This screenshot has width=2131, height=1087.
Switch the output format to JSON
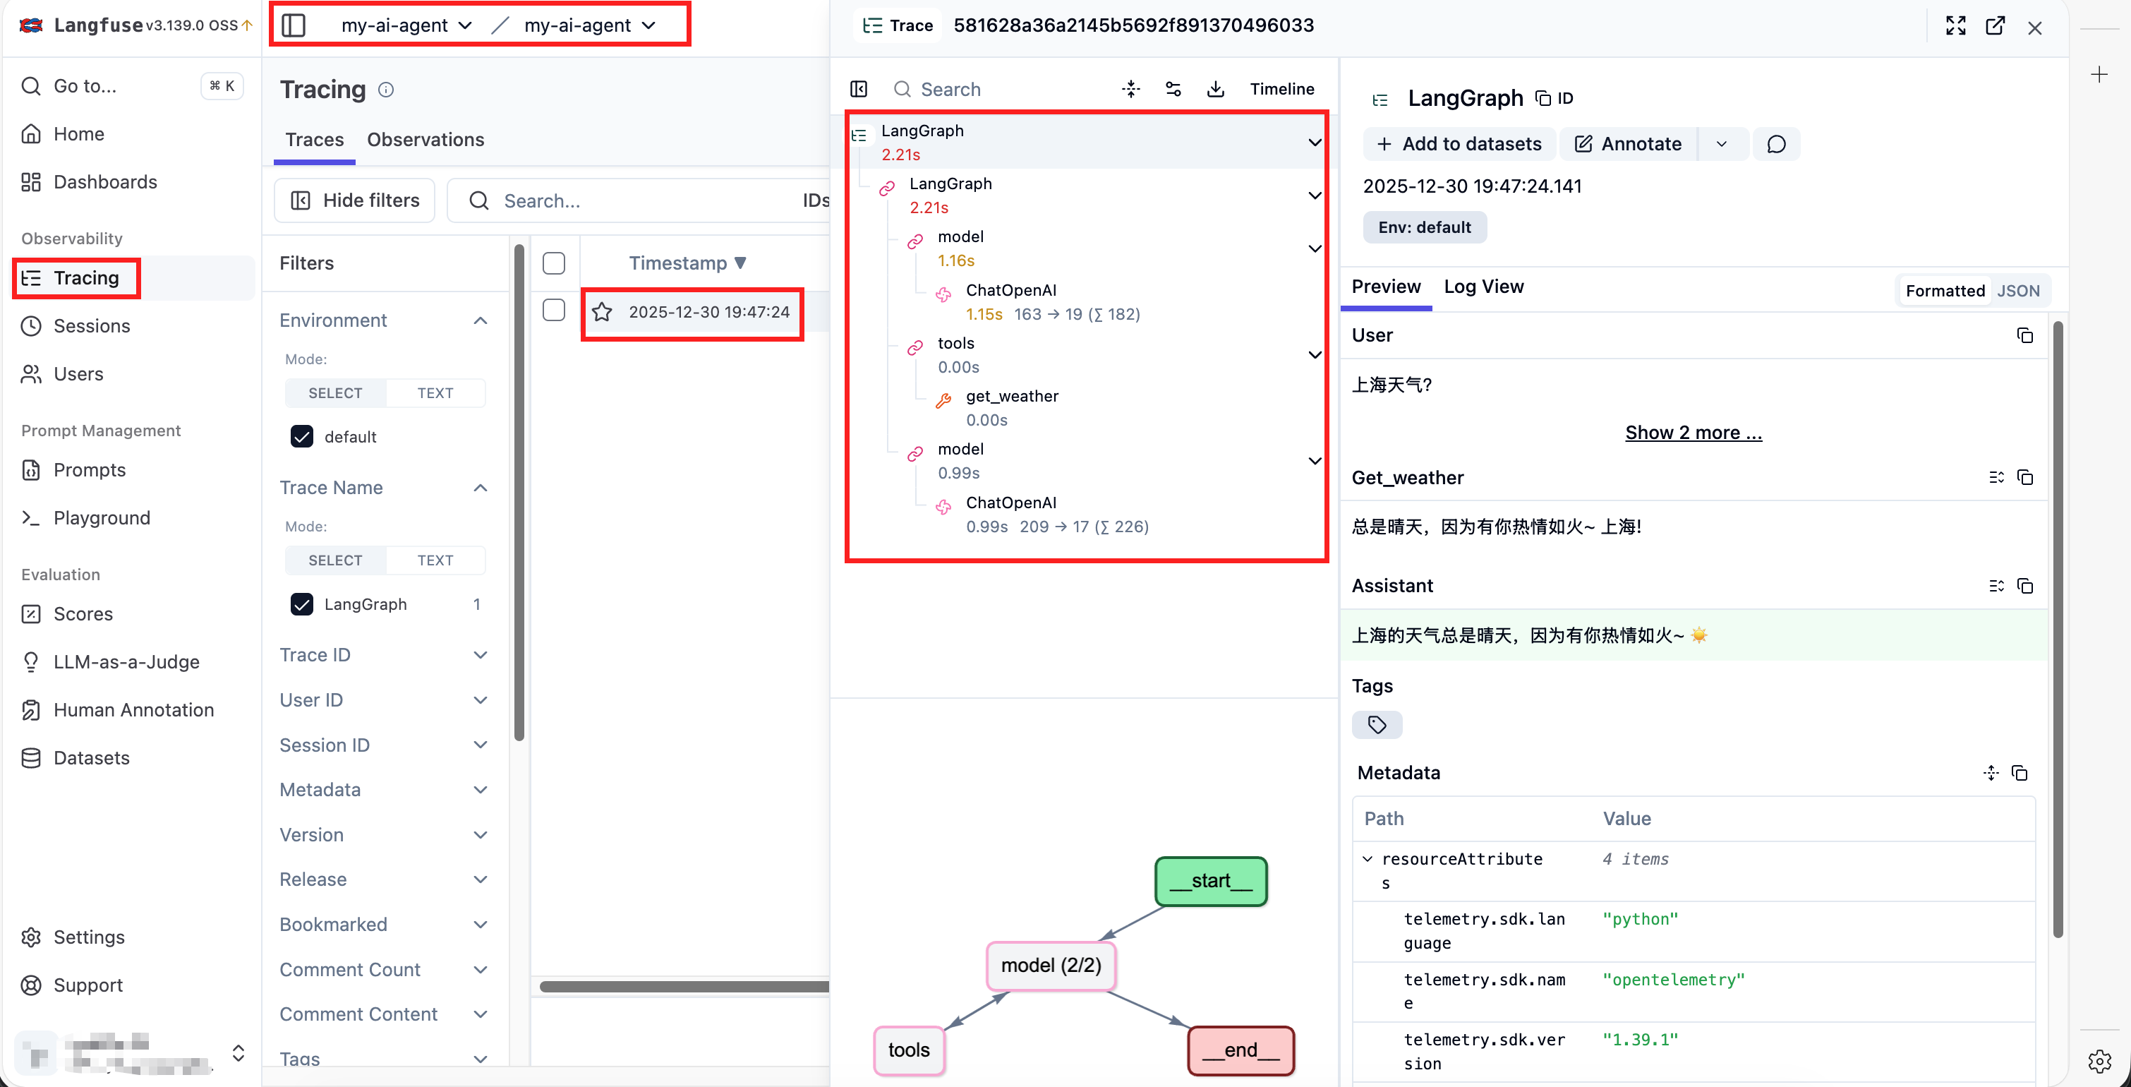2017,290
